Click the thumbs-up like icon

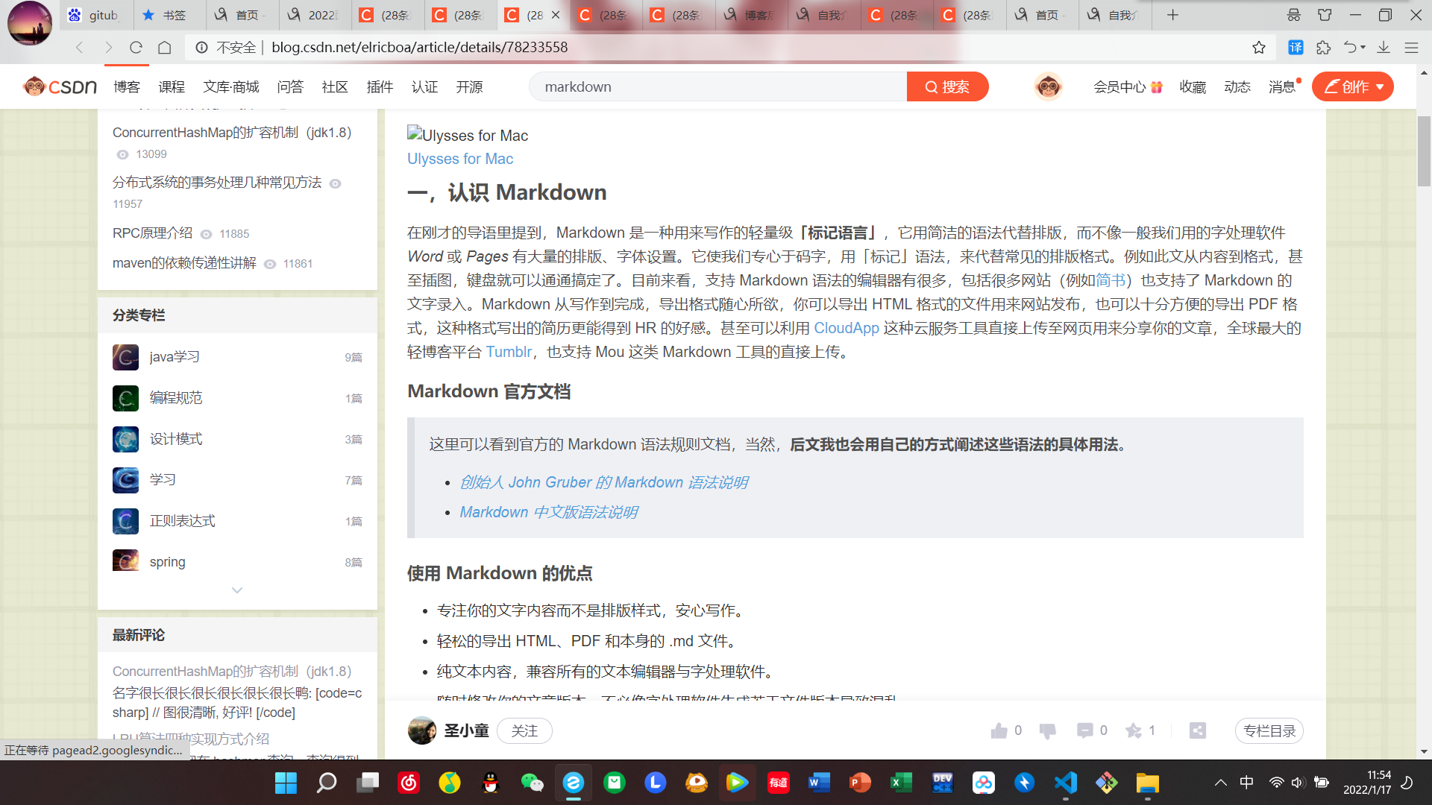pyautogui.click(x=999, y=730)
